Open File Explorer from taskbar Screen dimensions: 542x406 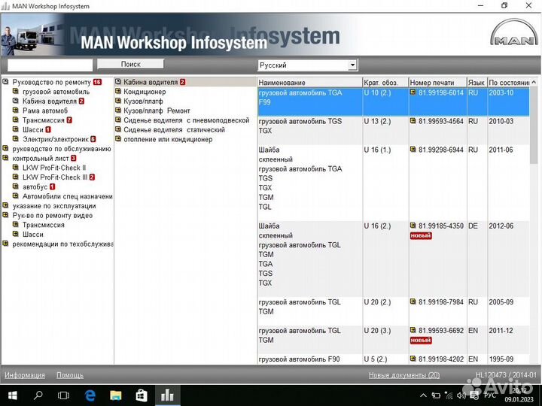115,395
